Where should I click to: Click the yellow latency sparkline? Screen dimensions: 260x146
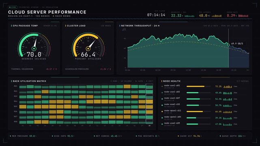pyautogui.click(x=217, y=16)
